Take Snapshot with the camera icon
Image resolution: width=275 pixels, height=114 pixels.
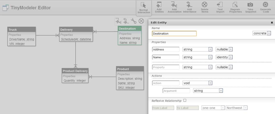[x=250, y=7]
